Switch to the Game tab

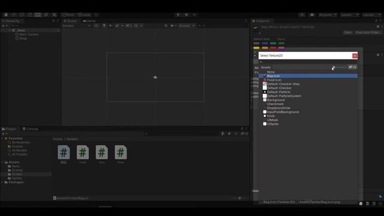(x=89, y=21)
